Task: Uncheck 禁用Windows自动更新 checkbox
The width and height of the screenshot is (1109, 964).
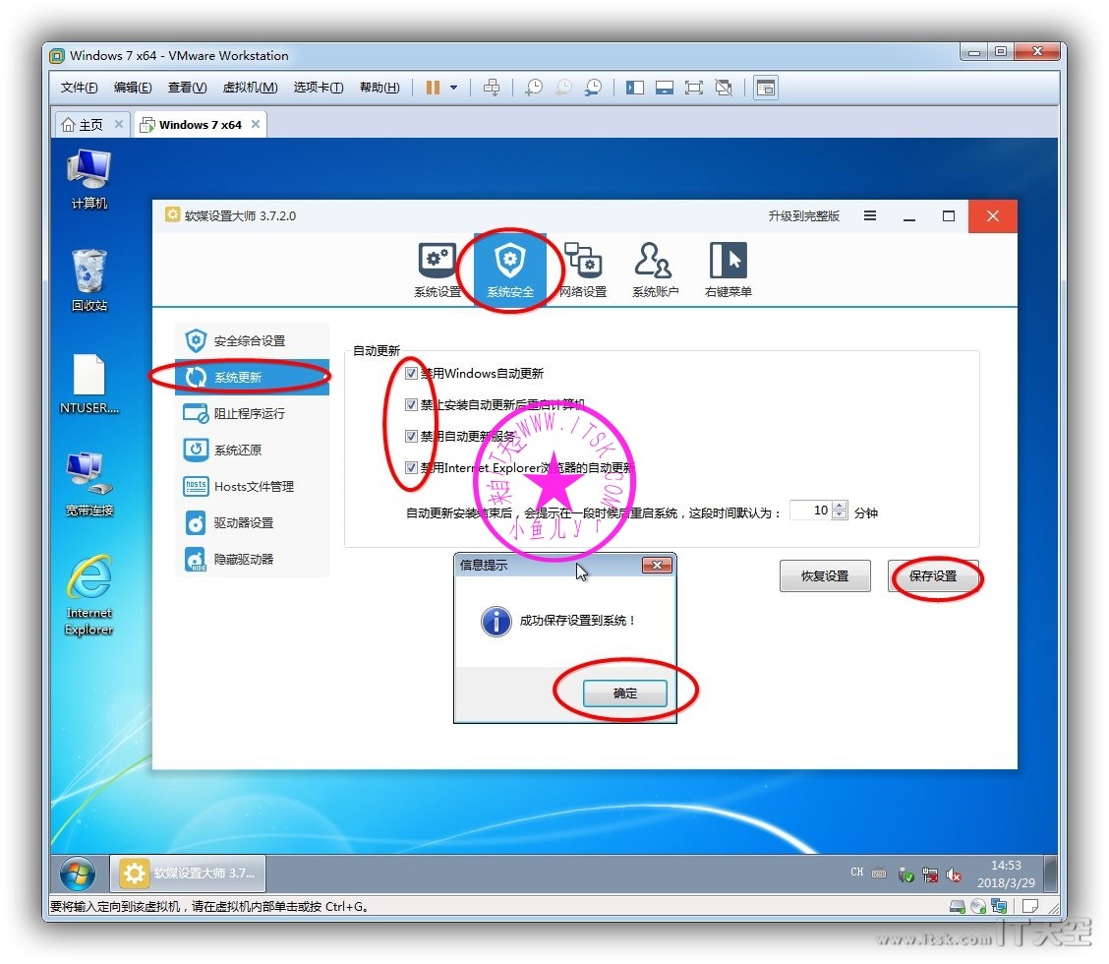Action: click(411, 374)
